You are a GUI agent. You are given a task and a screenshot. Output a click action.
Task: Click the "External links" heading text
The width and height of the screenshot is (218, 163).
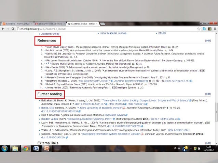click(48, 143)
